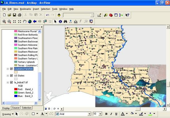Uncheck the Louisiana Parishes layer
Image resolution: width=170 pixels, height=118 pixels.
[x=11, y=69]
